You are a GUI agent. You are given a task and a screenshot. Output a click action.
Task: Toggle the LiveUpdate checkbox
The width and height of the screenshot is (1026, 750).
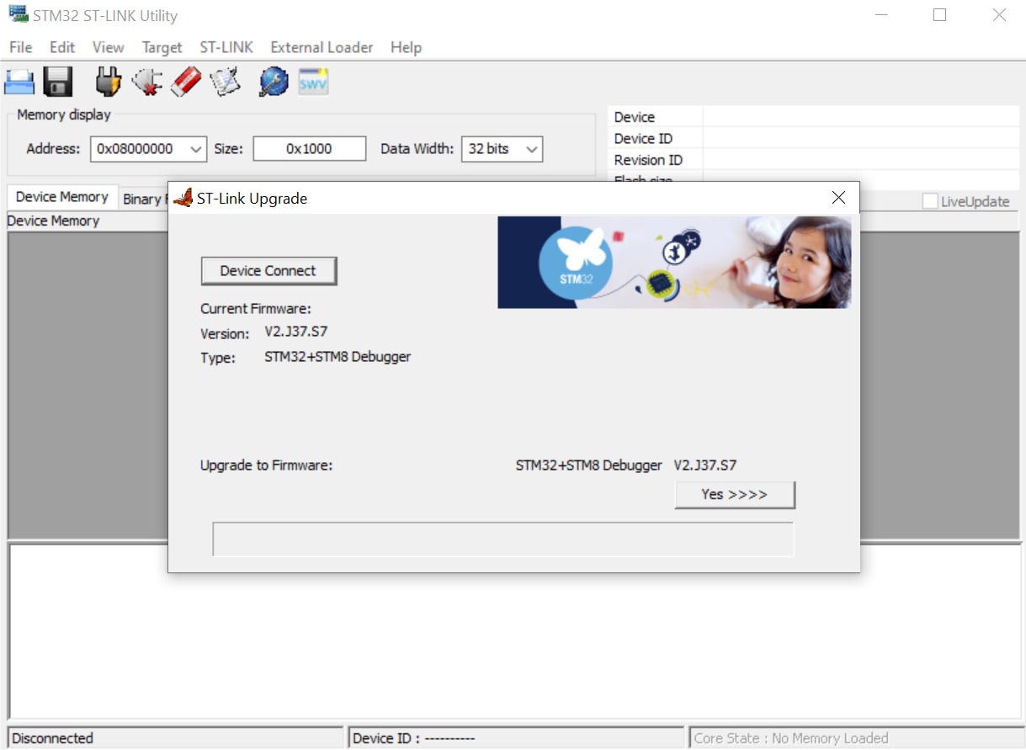click(930, 201)
